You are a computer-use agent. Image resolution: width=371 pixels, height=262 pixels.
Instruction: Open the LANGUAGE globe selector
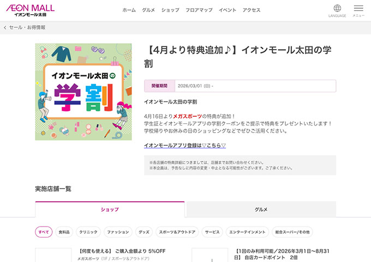click(337, 11)
